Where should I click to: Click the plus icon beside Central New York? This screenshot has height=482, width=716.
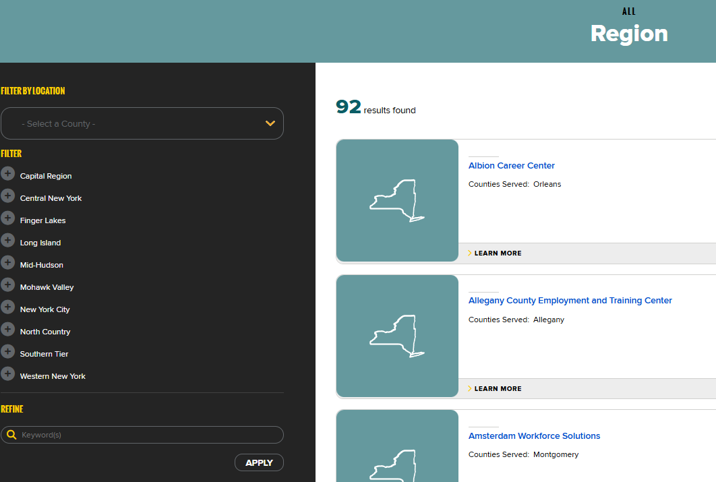[x=7, y=196]
